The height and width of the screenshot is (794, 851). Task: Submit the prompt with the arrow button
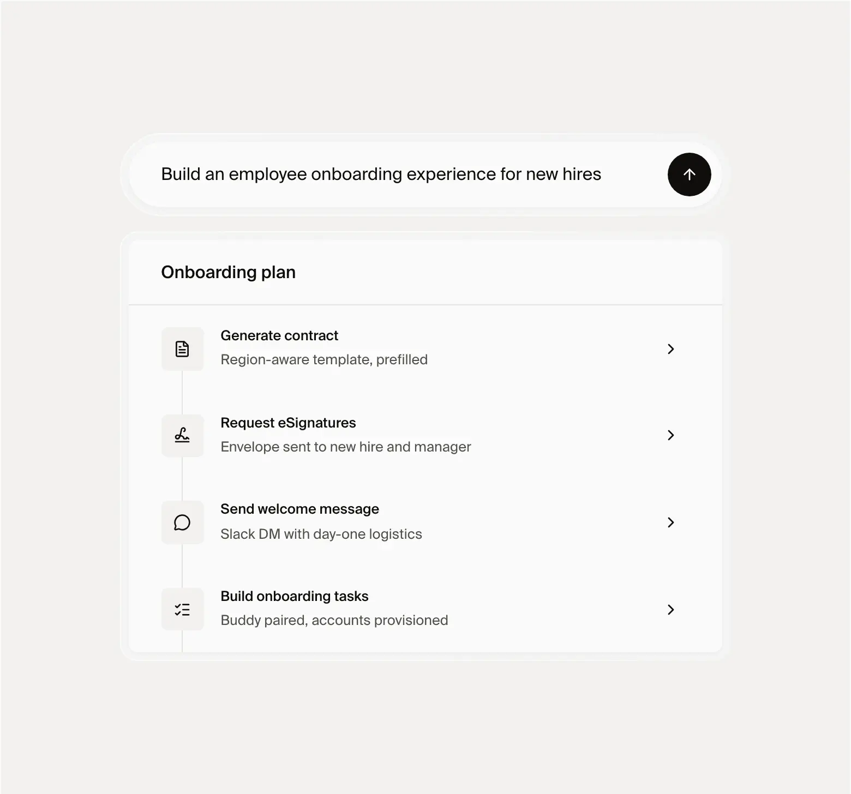click(x=689, y=175)
